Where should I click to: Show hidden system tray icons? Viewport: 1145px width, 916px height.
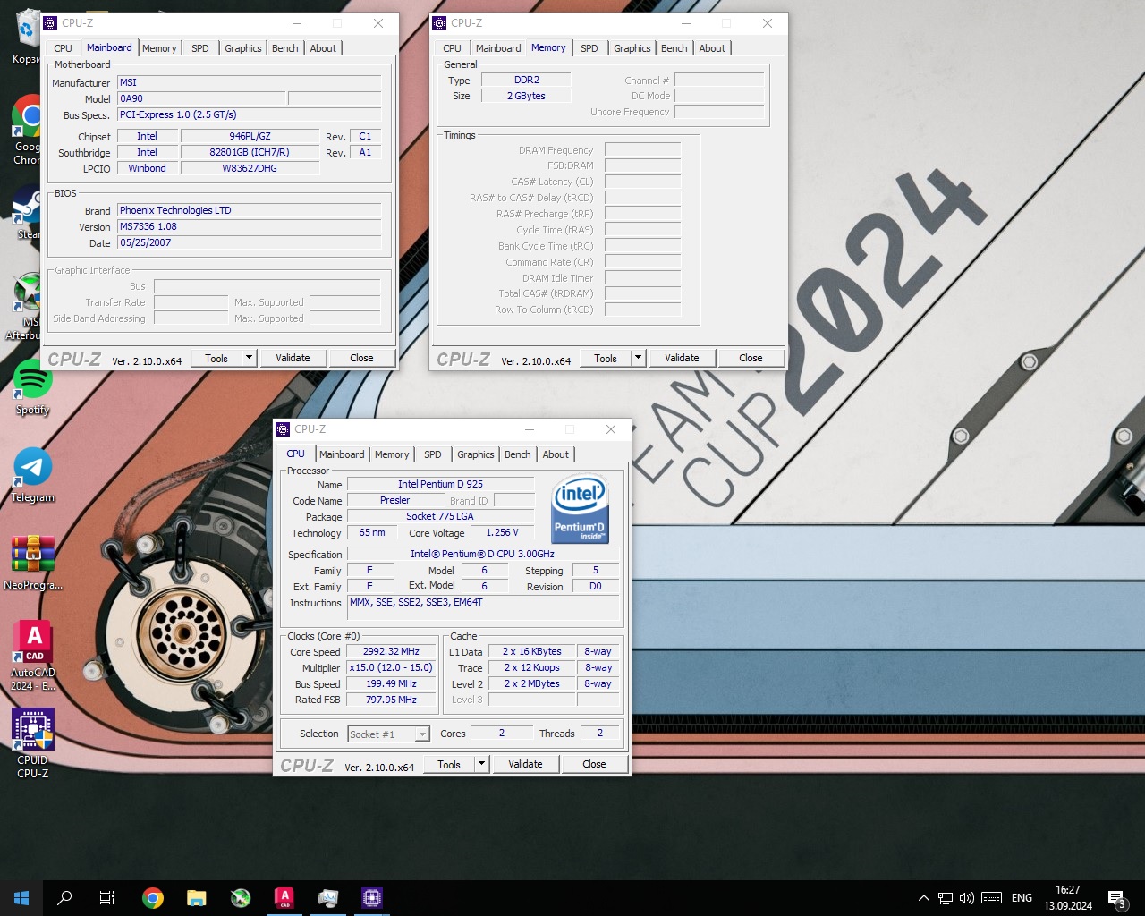click(924, 898)
